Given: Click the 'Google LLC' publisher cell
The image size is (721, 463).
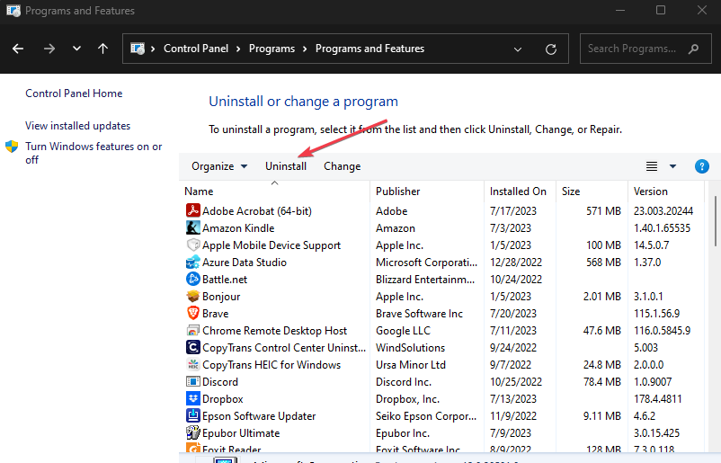Looking at the screenshot, I should (x=403, y=331).
